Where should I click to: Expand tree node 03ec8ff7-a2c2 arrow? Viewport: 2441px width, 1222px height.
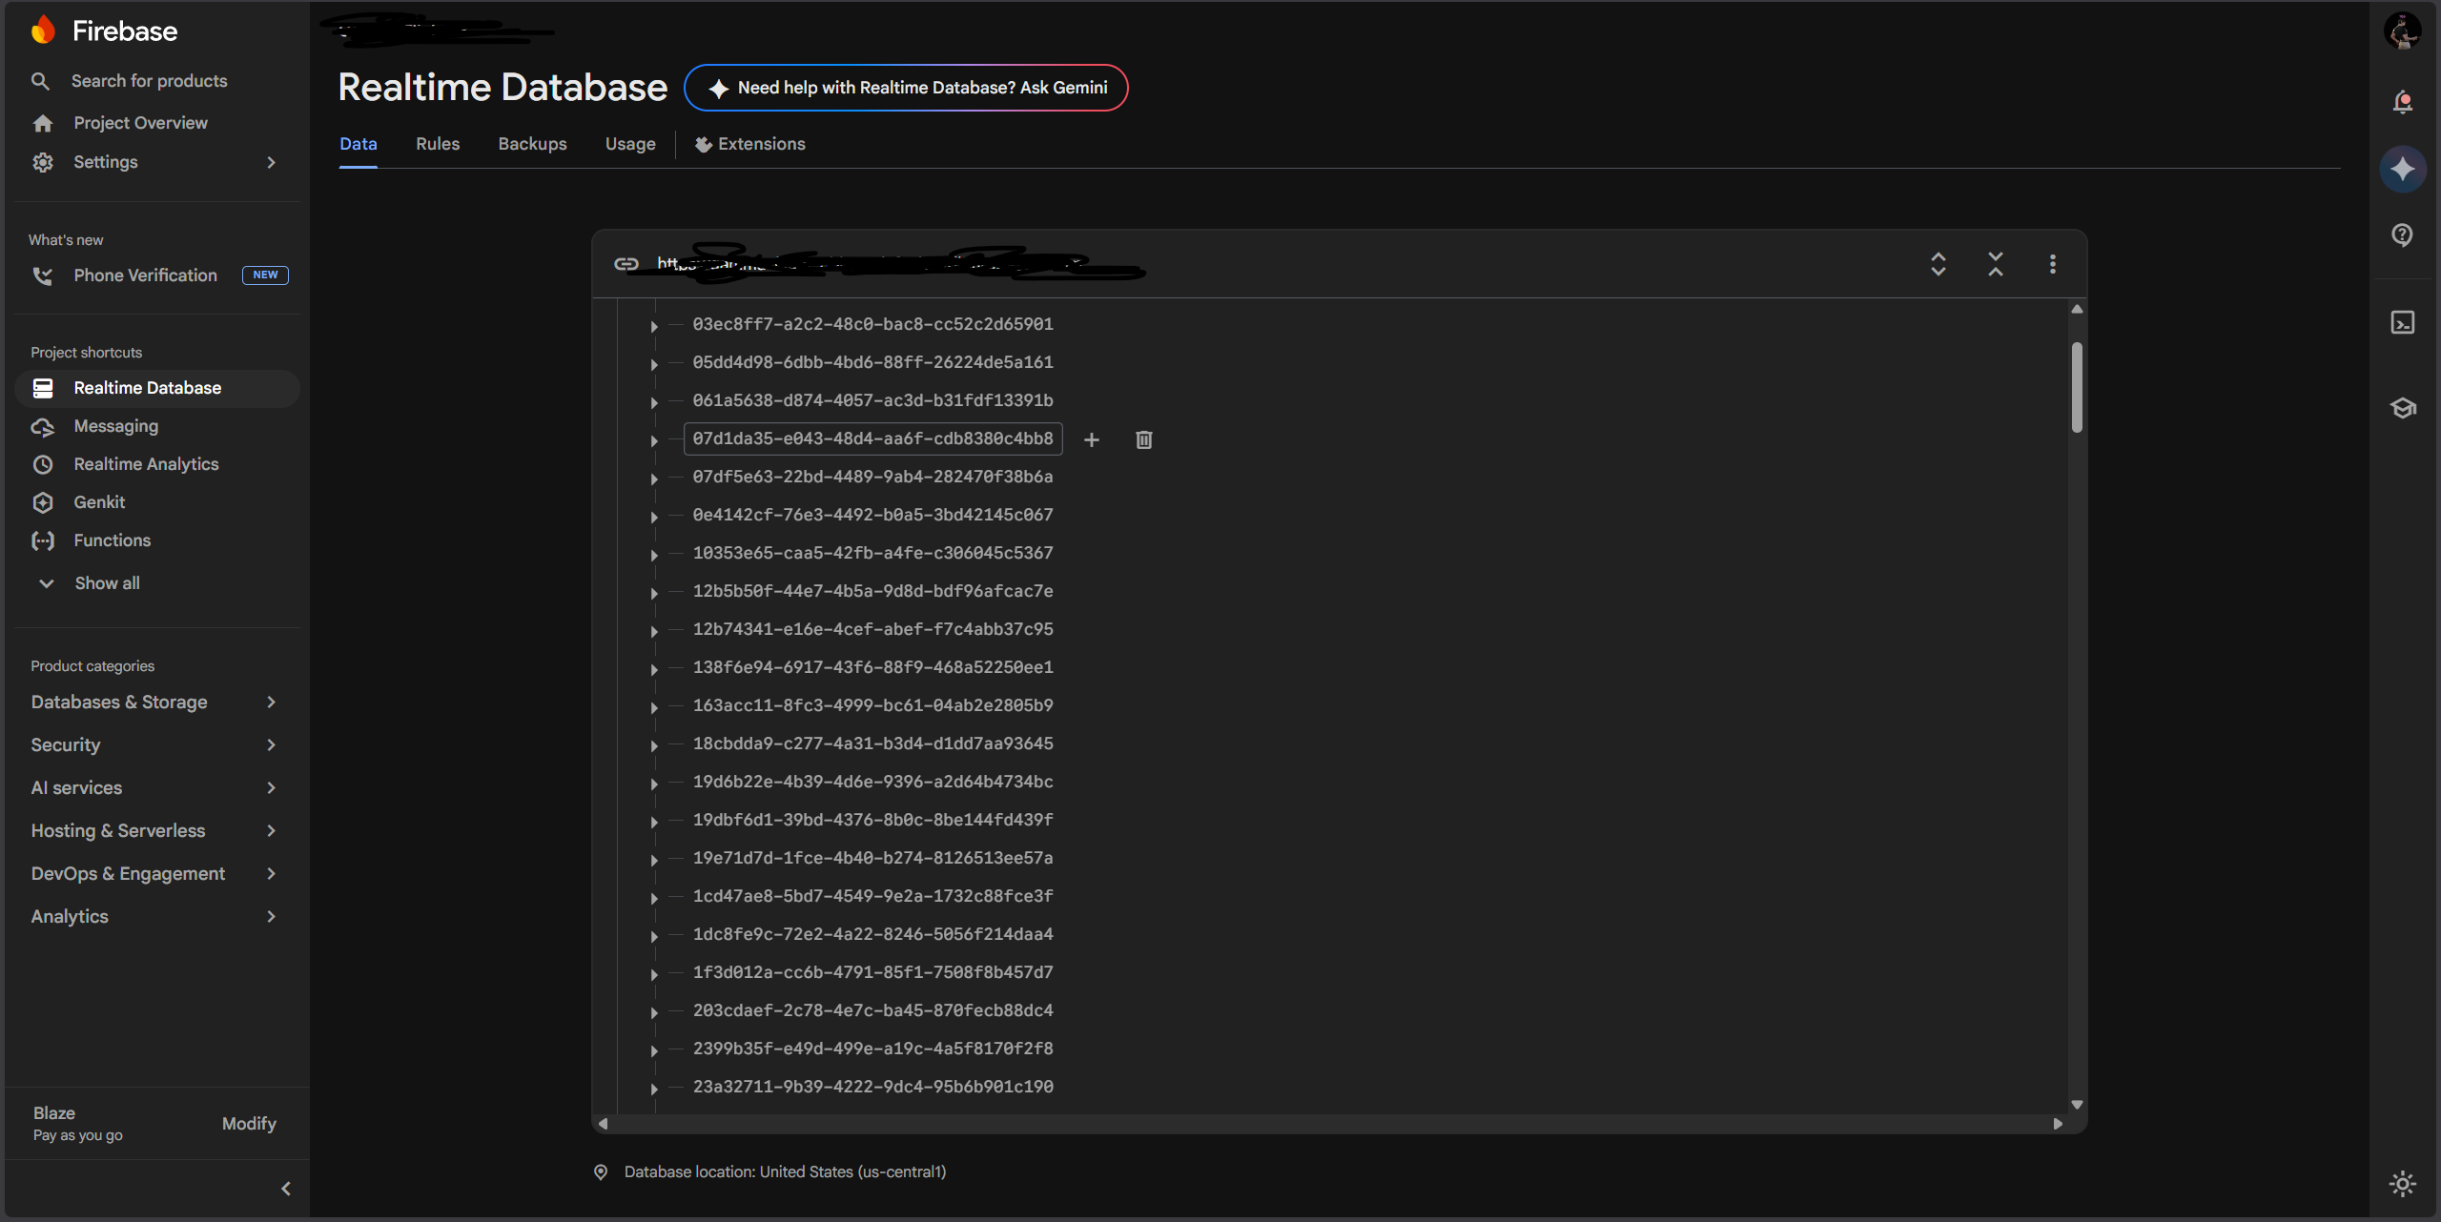[x=654, y=326]
